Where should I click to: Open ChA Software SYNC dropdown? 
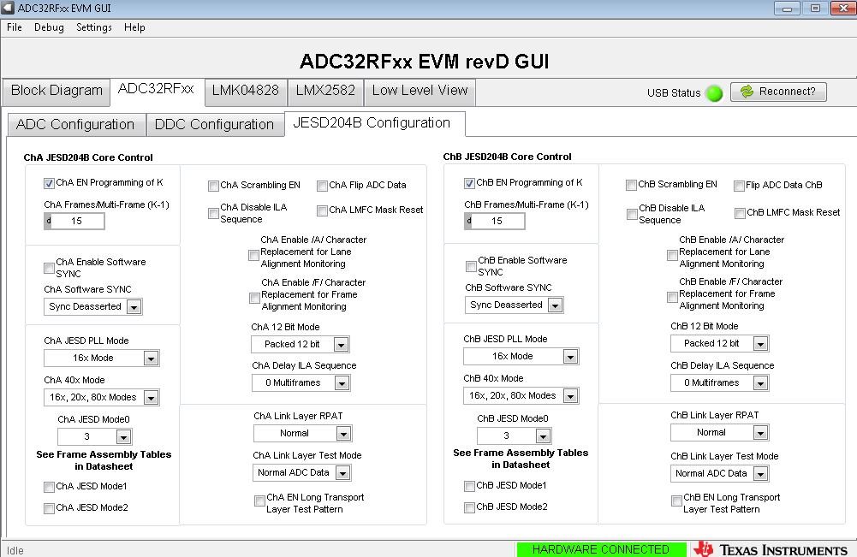(x=93, y=307)
